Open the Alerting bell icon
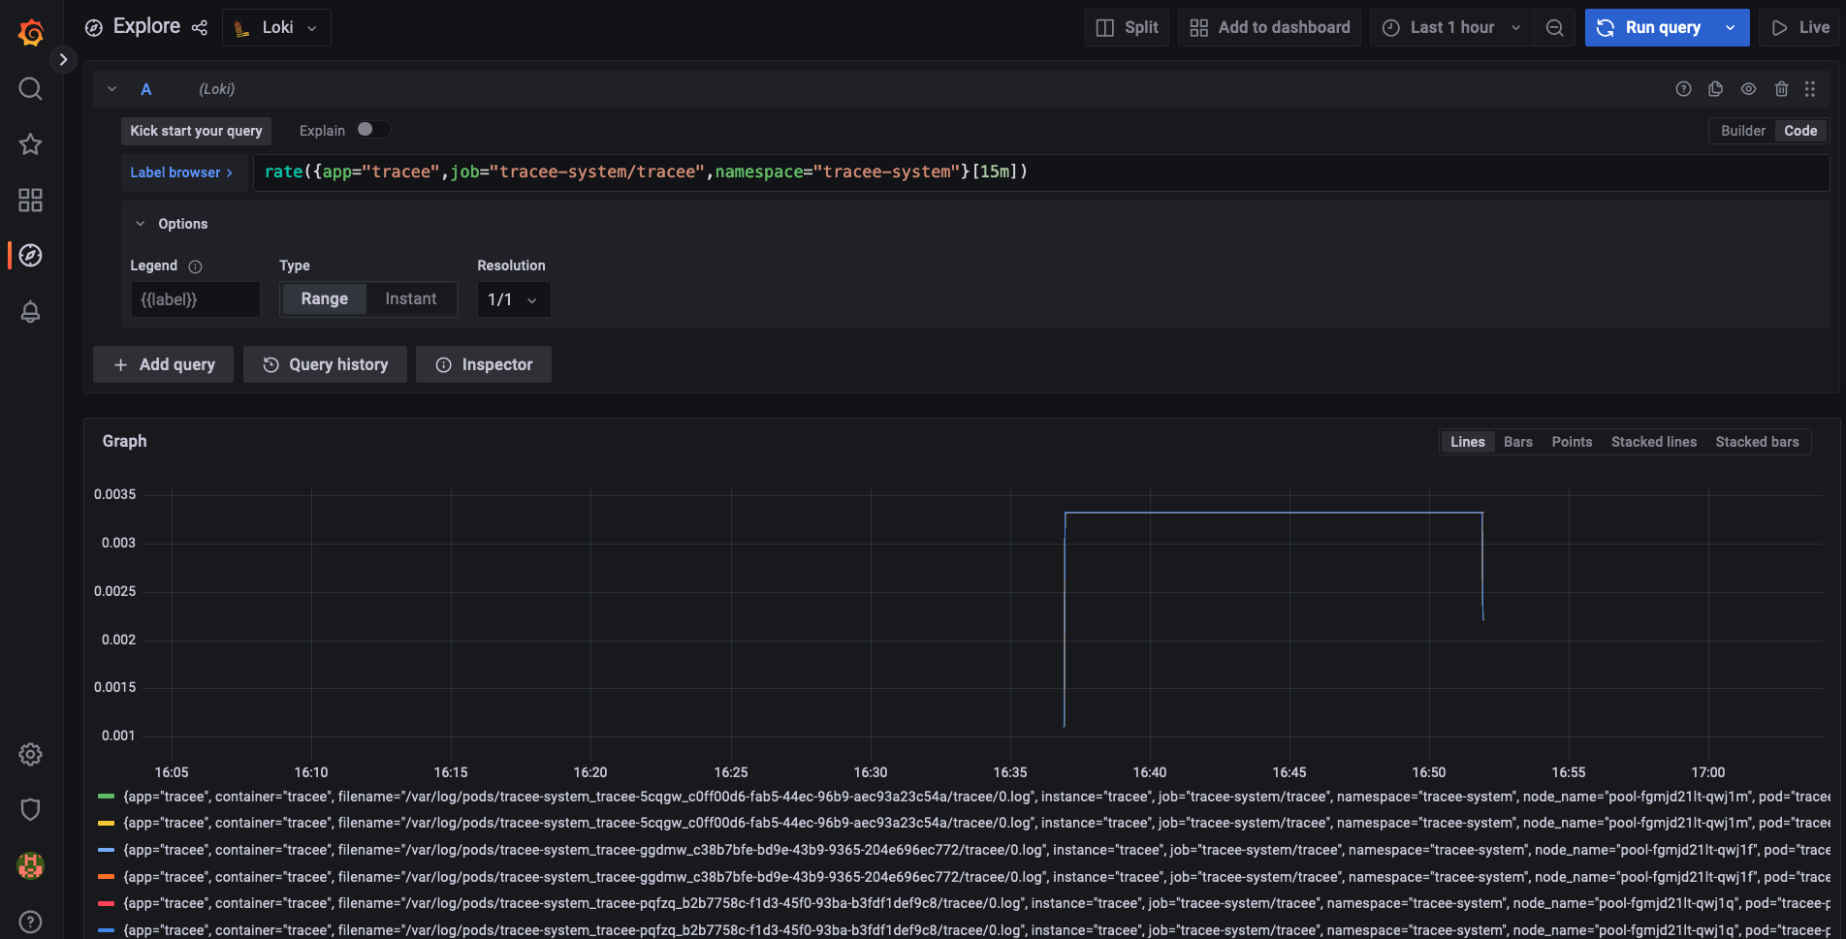1846x939 pixels. [x=29, y=311]
